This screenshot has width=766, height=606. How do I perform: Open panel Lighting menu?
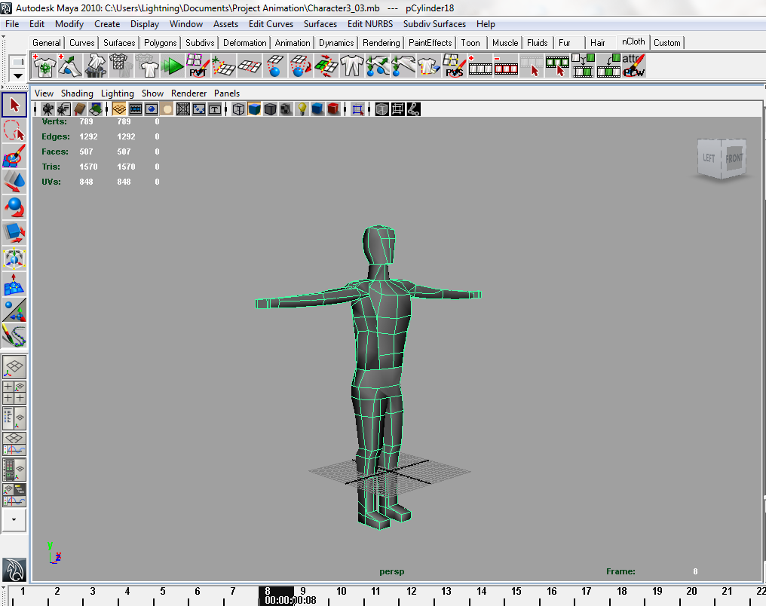point(118,93)
